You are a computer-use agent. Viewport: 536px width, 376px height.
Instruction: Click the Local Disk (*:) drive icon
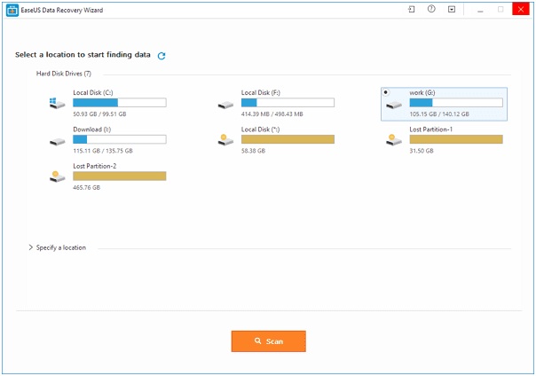(x=225, y=140)
